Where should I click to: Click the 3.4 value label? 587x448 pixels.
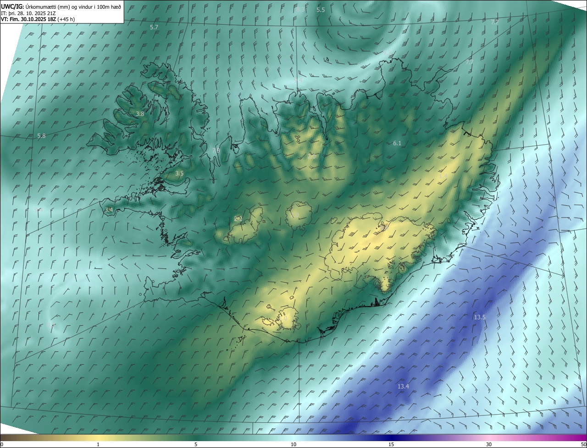[109, 210]
